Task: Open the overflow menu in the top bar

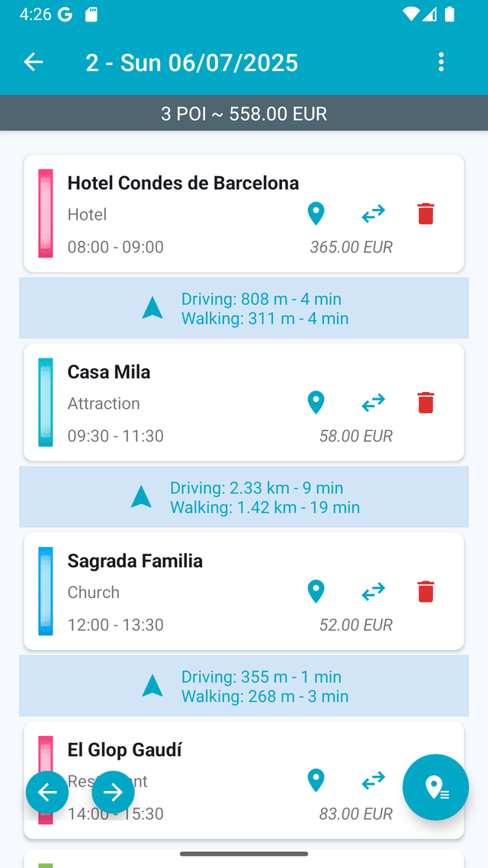Action: 441,62
